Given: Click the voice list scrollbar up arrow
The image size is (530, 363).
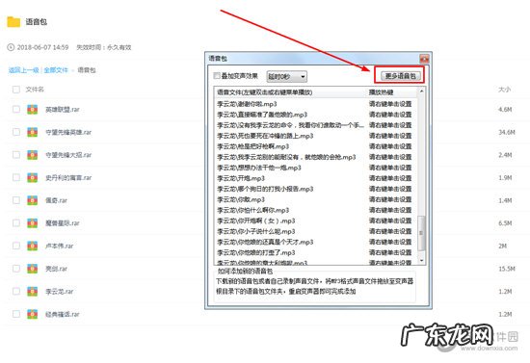Looking at the screenshot, I should click(x=421, y=91).
